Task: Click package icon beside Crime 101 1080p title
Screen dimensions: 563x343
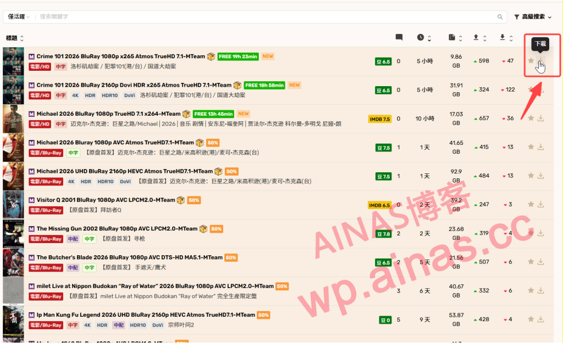Action: click(x=211, y=57)
